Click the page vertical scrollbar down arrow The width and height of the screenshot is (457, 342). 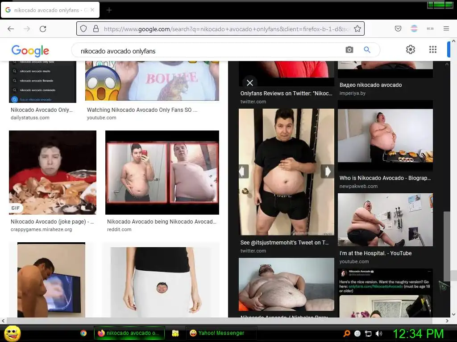453,314
